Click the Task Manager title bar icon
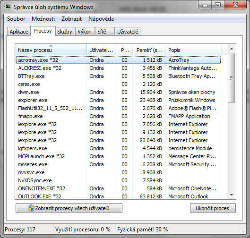 (8, 7)
